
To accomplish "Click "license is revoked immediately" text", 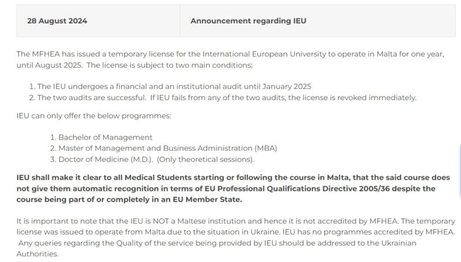I will 357,97.
